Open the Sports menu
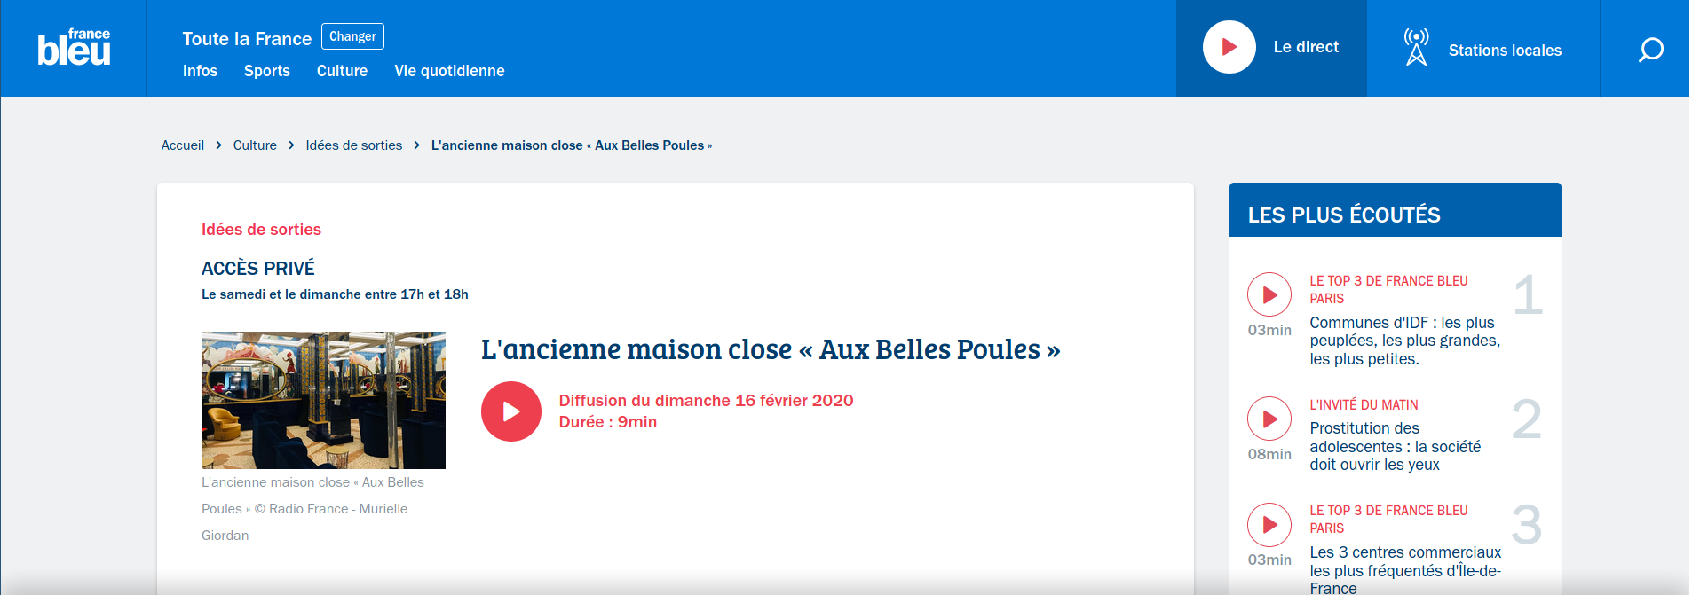 [267, 71]
